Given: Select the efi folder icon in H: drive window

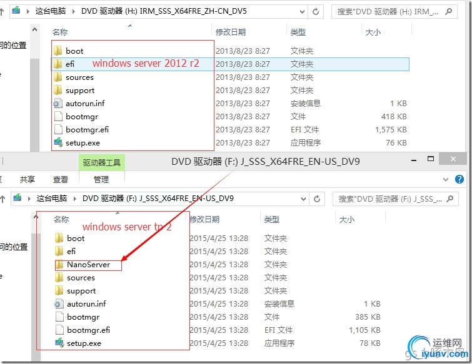Looking at the screenshot, I should (x=58, y=64).
